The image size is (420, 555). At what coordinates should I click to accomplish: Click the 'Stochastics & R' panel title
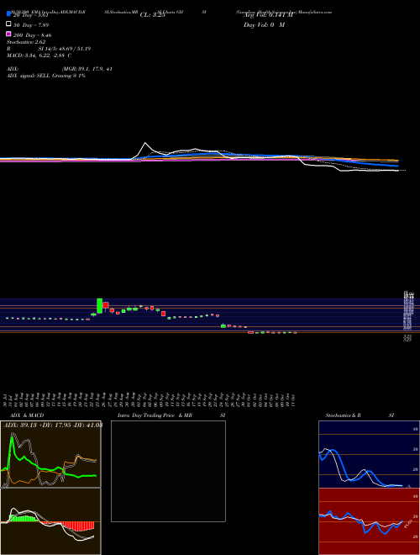point(343,415)
